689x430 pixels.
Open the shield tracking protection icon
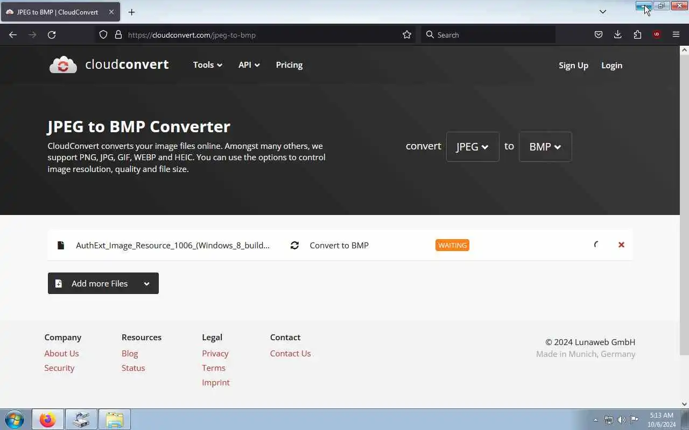point(103,34)
